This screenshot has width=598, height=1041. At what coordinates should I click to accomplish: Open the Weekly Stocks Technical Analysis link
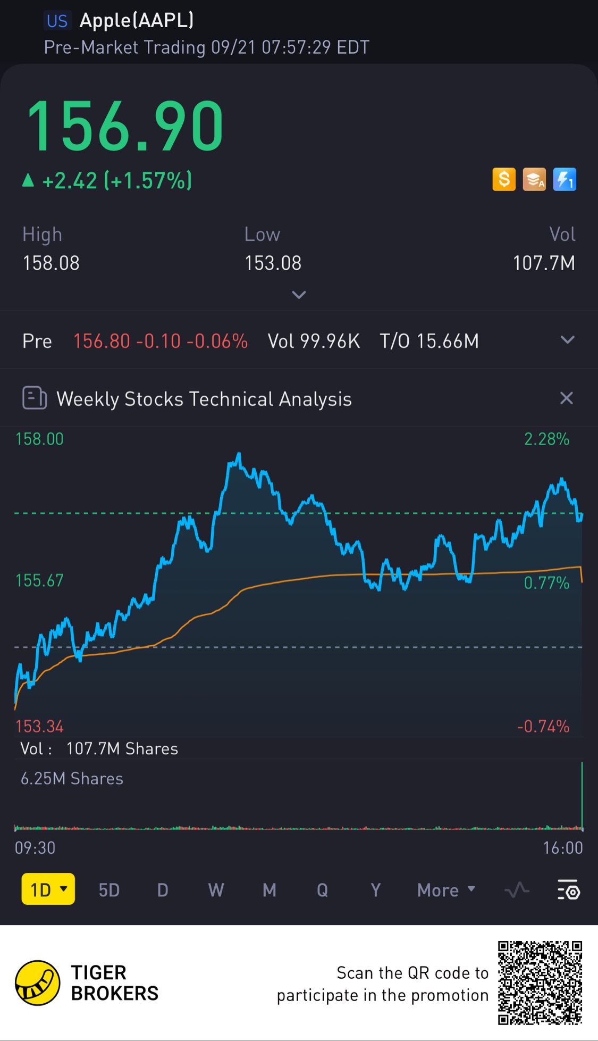(x=204, y=399)
